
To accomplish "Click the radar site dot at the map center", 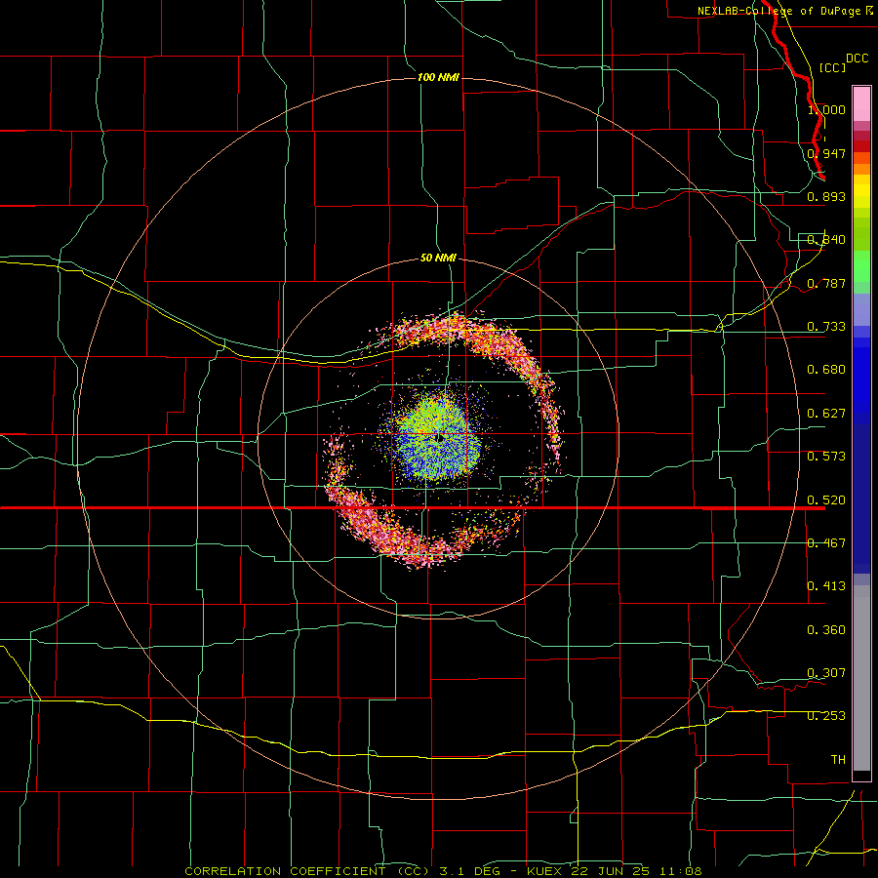I will point(441,438).
